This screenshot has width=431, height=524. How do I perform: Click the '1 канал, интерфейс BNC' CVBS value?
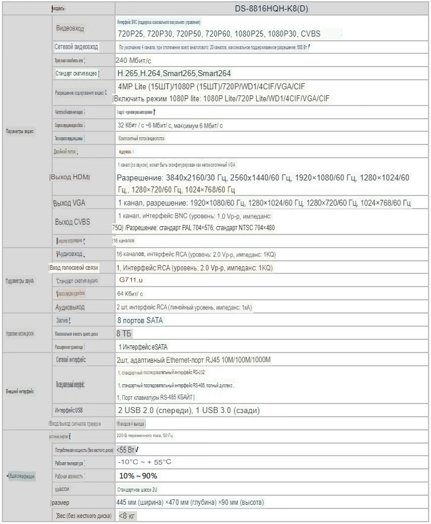(195, 216)
